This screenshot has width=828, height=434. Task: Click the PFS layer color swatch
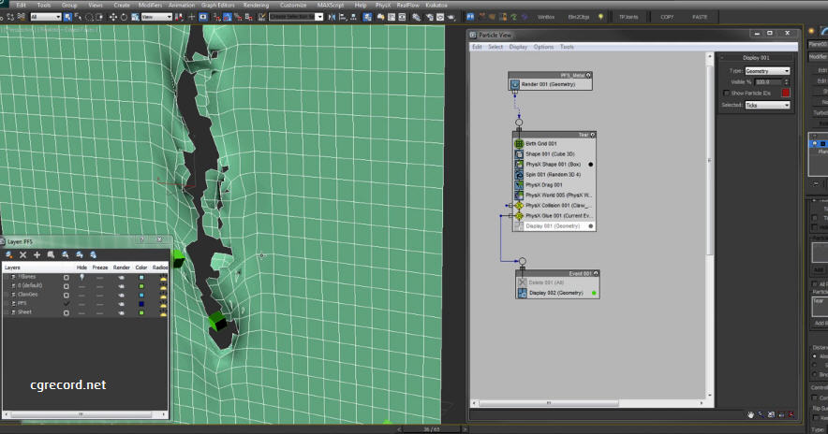pos(140,303)
